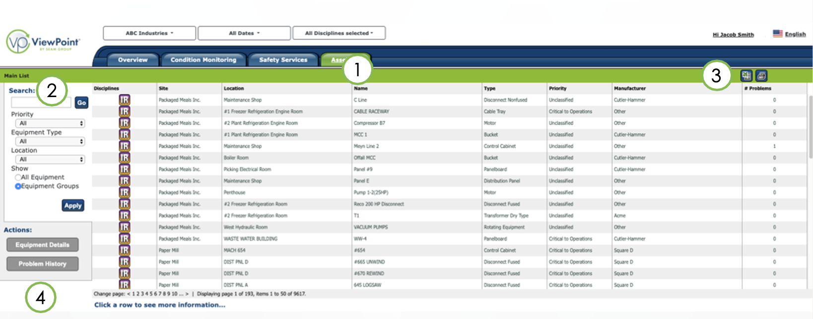Click the IR icon for CABLE RACEWAY
Image resolution: width=813 pixels, height=319 pixels.
(124, 111)
